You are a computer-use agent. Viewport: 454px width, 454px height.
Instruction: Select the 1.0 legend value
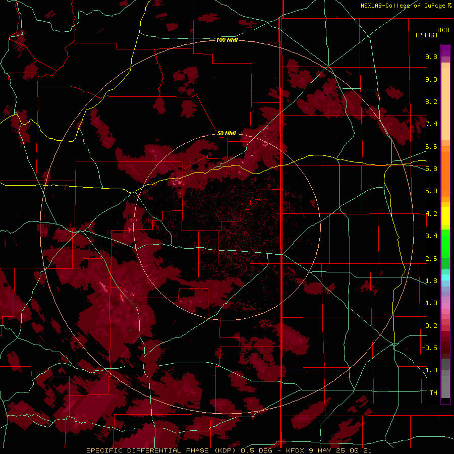(431, 303)
